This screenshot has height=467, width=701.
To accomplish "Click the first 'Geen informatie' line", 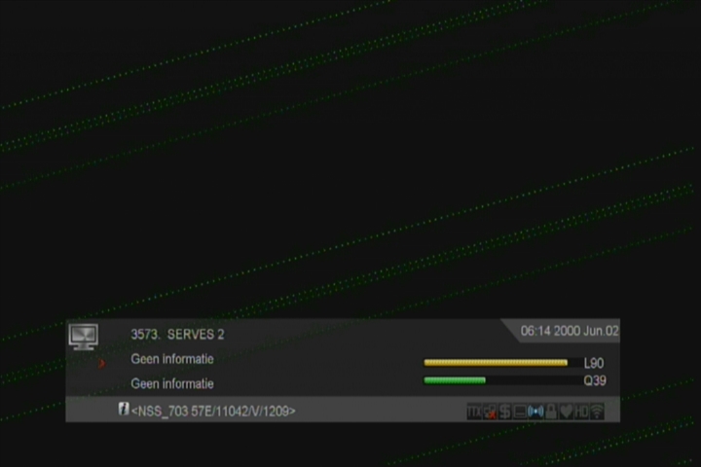I will (x=172, y=359).
